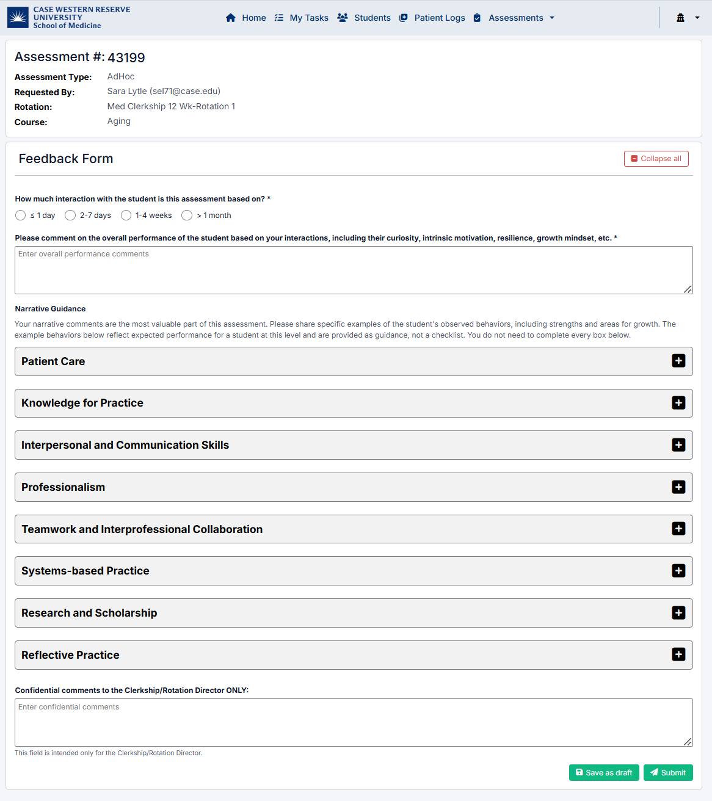
Task: Click the Home house icon
Action: coord(231,18)
